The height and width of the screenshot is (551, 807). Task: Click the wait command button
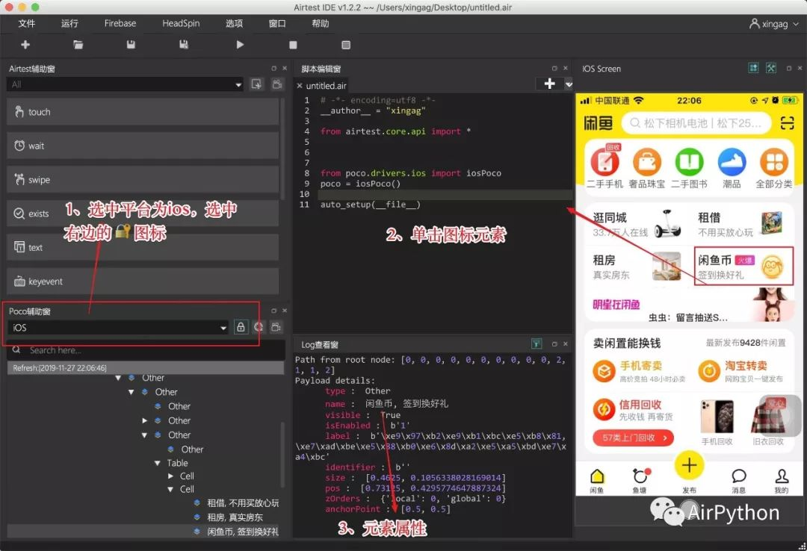143,146
